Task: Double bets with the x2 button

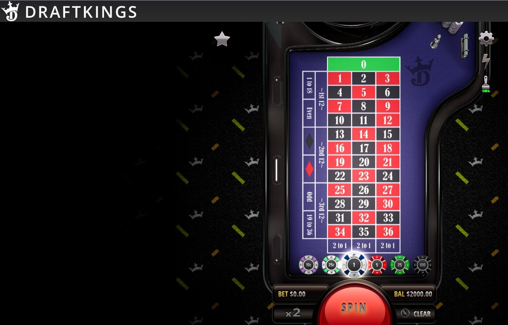Action: tap(293, 313)
